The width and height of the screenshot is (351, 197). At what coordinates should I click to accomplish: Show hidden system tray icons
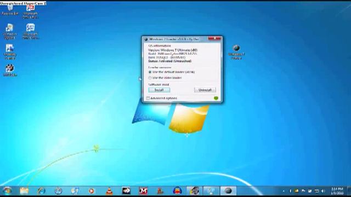click(x=284, y=191)
